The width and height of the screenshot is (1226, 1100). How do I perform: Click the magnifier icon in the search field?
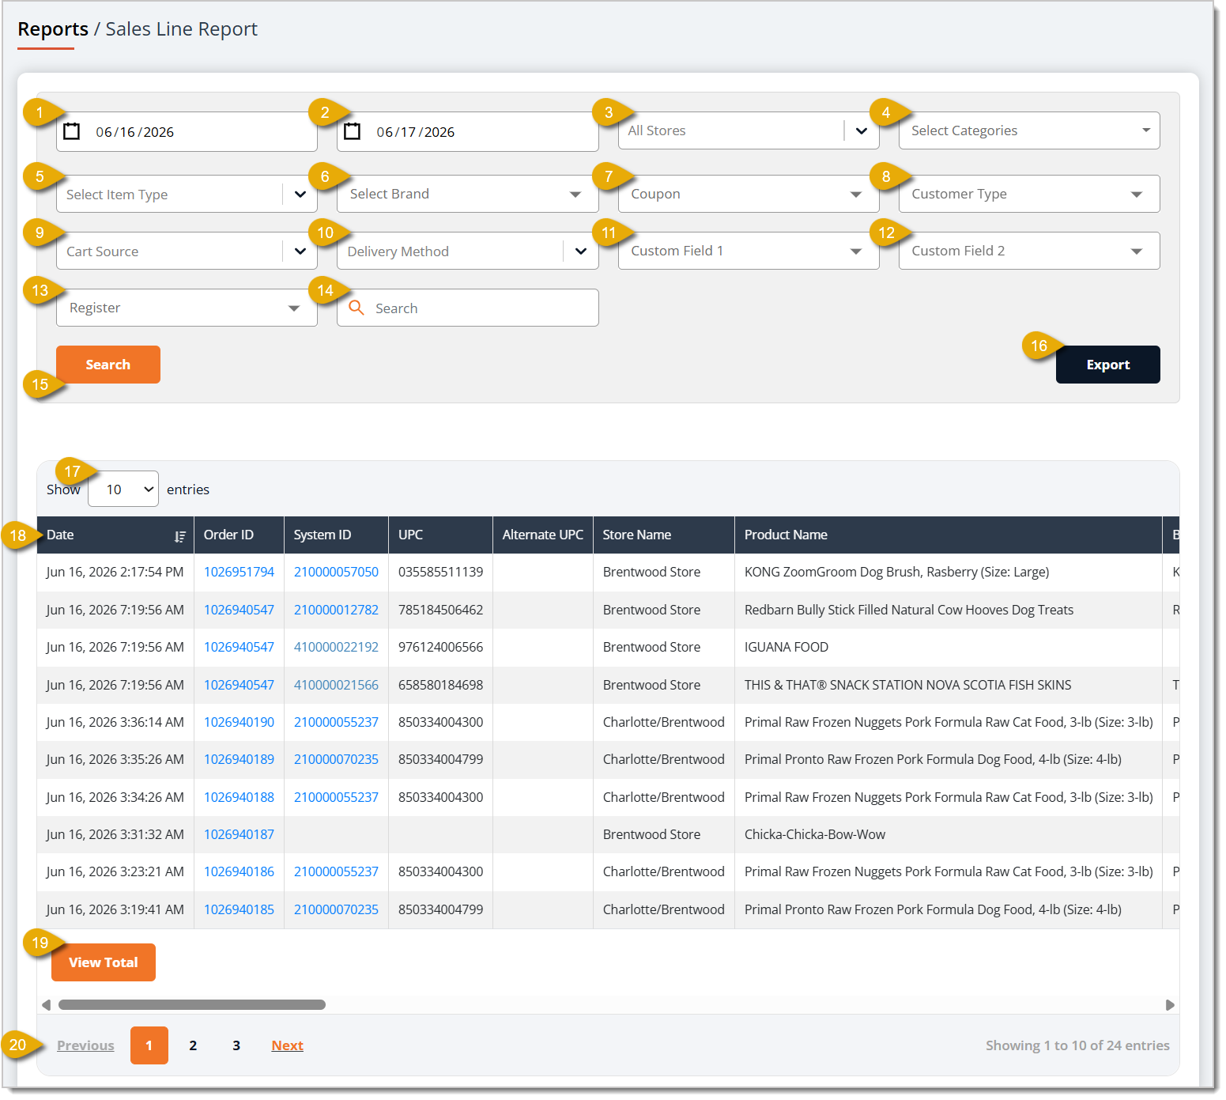point(356,308)
